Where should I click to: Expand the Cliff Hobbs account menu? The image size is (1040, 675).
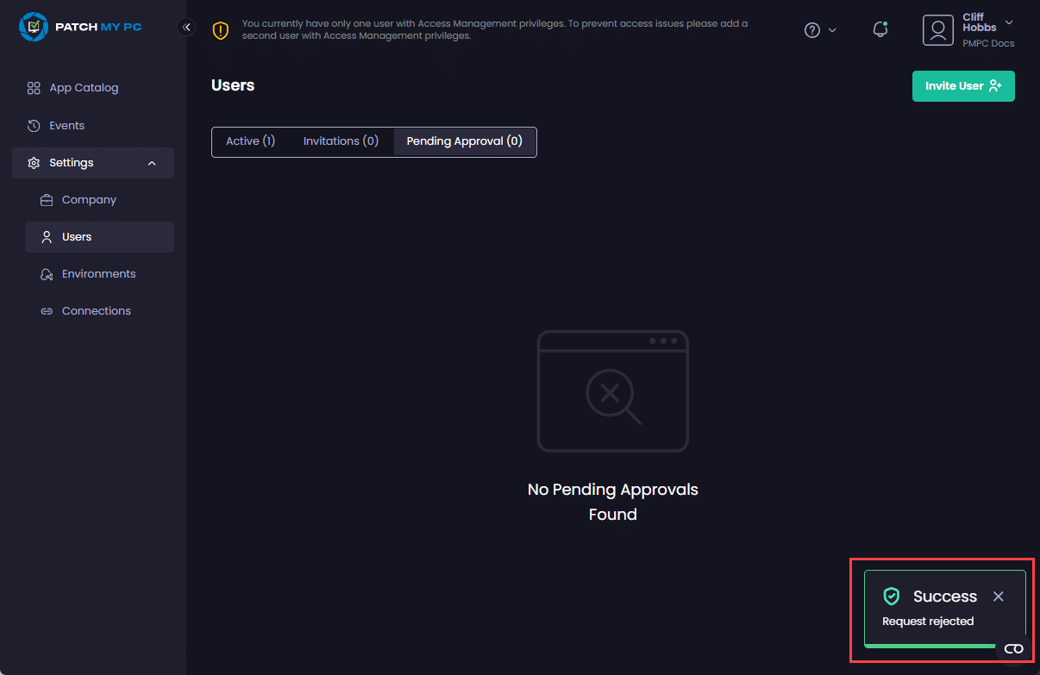click(x=1009, y=22)
